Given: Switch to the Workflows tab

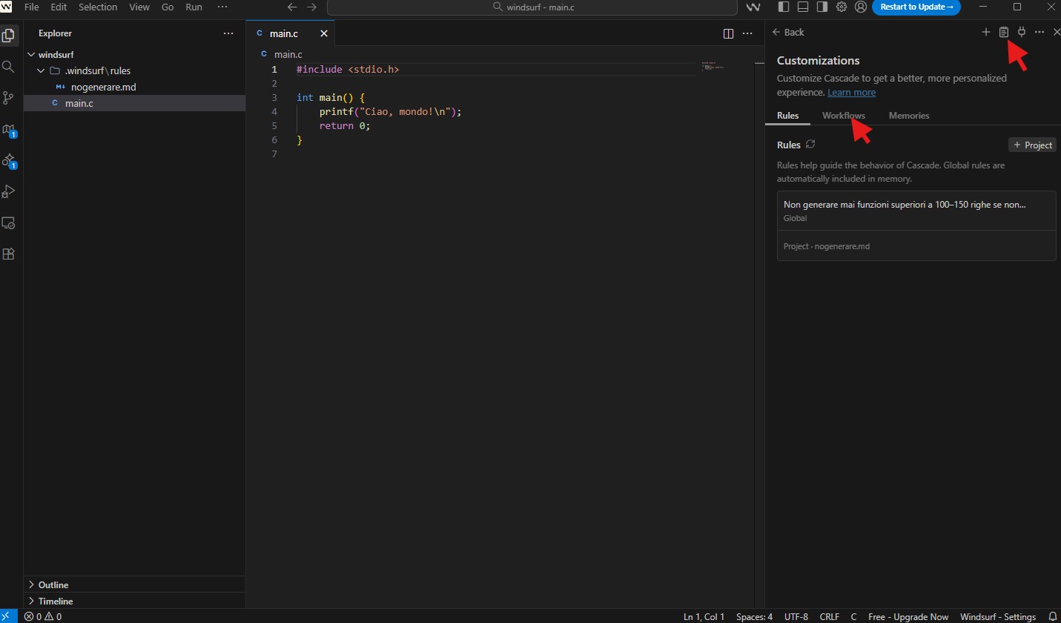Looking at the screenshot, I should point(843,116).
